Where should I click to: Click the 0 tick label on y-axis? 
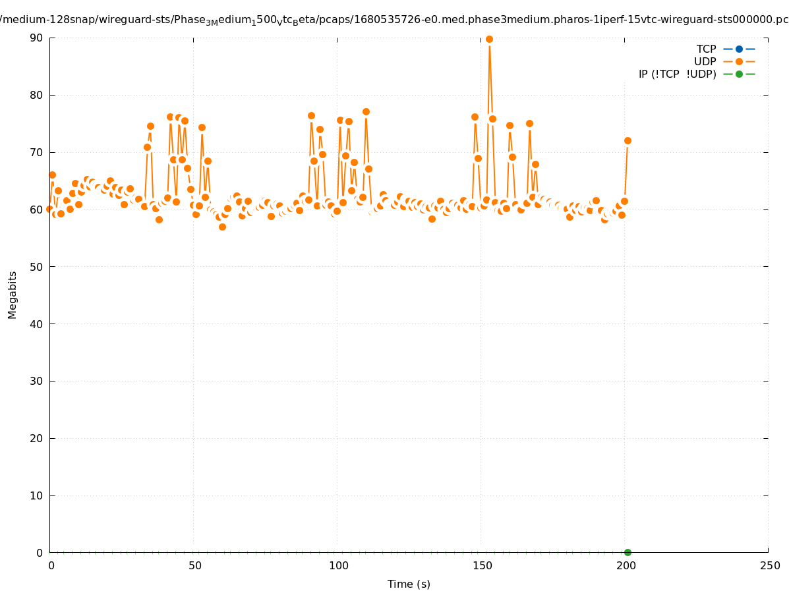tap(40, 553)
